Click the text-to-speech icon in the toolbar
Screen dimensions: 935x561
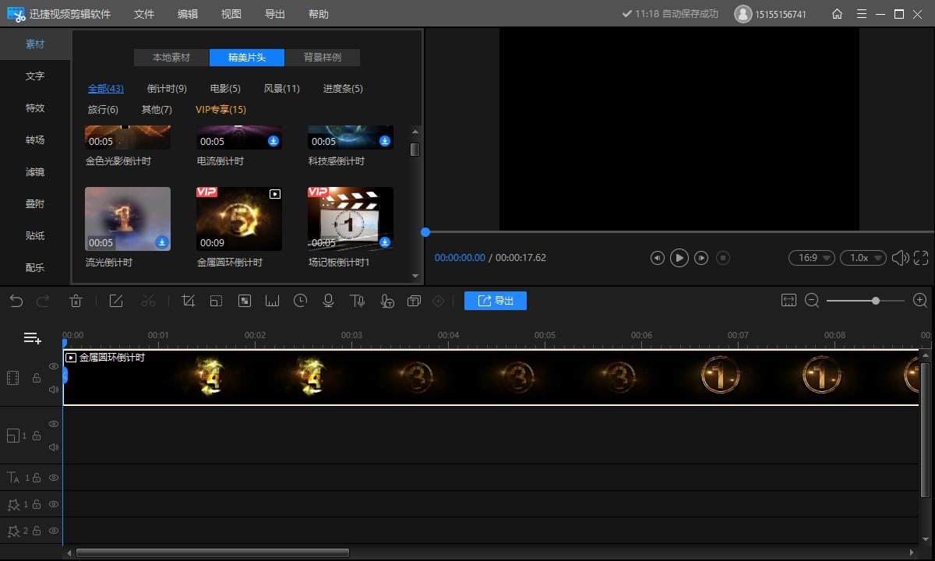357,300
